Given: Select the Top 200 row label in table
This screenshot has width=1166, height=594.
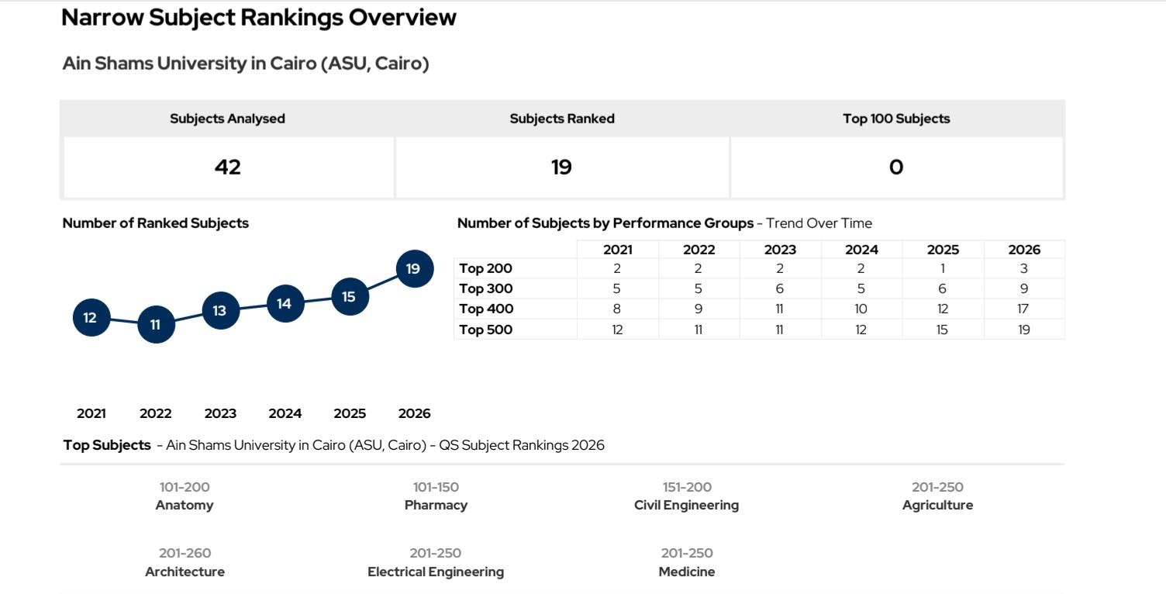Looking at the screenshot, I should [486, 269].
